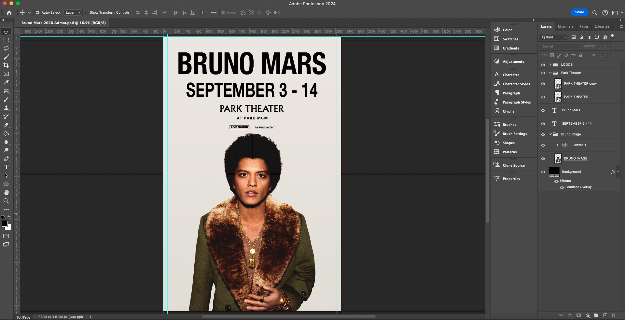Image resolution: width=625 pixels, height=320 pixels.
Task: Select the Horizontal Type tool
Action: tap(6, 167)
